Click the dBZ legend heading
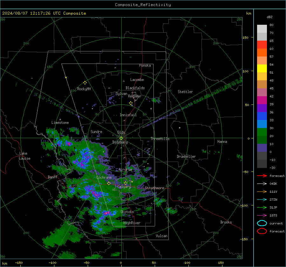The height and width of the screenshot is (267, 286). [269, 17]
